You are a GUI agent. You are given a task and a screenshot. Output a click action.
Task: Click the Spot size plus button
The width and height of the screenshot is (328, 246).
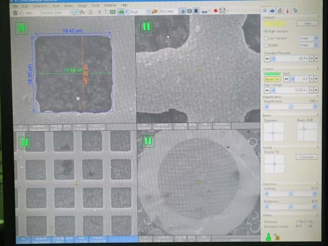pos(316,79)
